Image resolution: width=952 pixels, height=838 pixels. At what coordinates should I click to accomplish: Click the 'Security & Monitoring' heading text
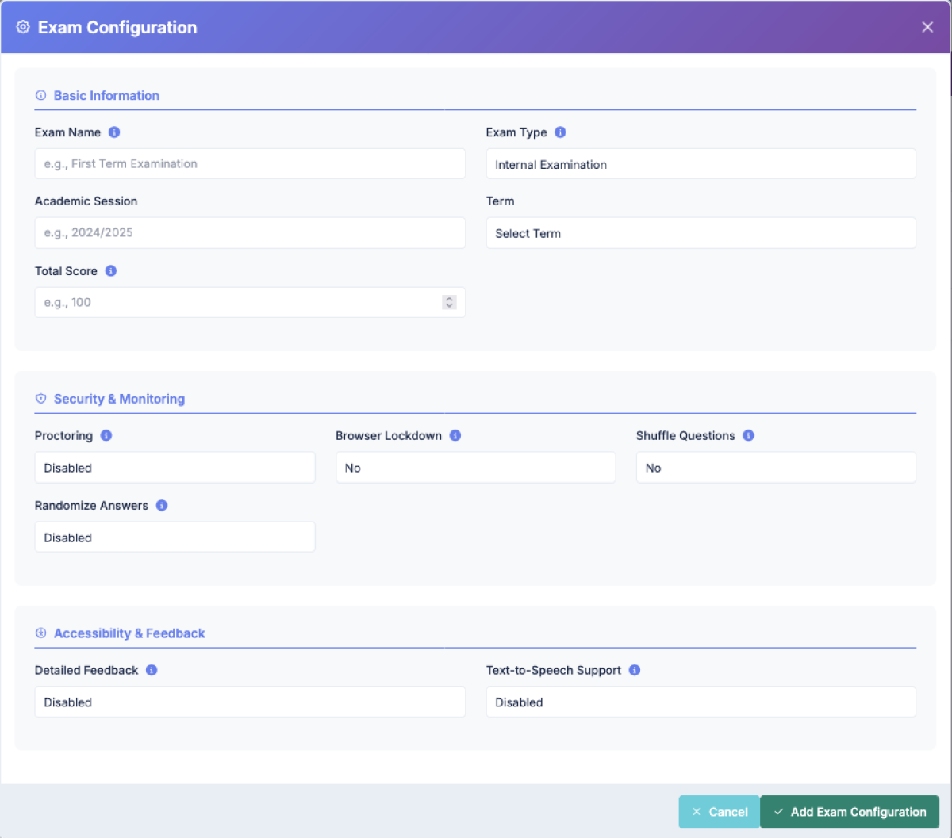click(119, 399)
